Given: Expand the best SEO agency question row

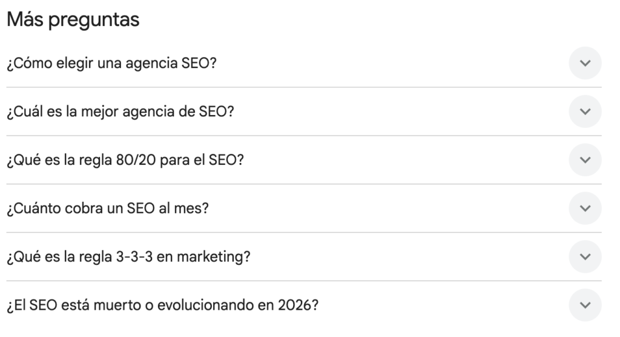Looking at the screenshot, I should tap(363, 112).
